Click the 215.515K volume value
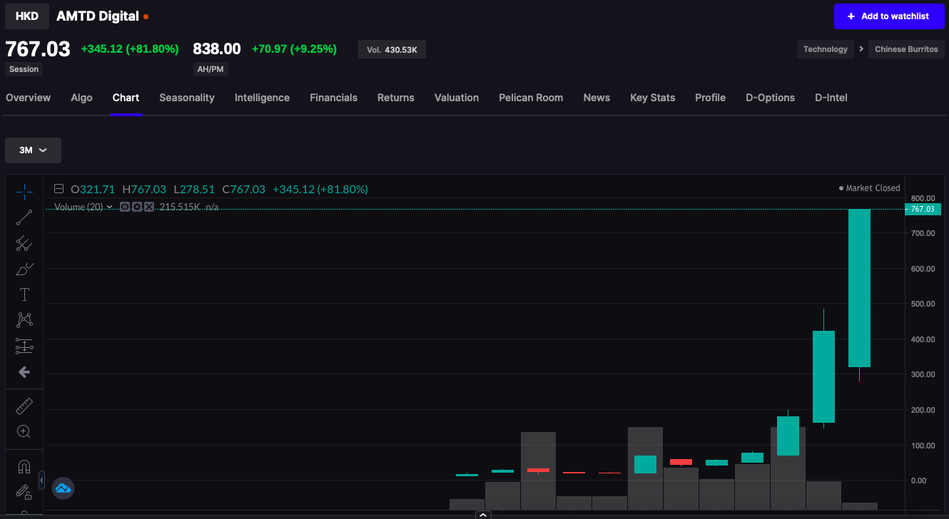Viewport: 949px width, 519px height. [x=179, y=207]
